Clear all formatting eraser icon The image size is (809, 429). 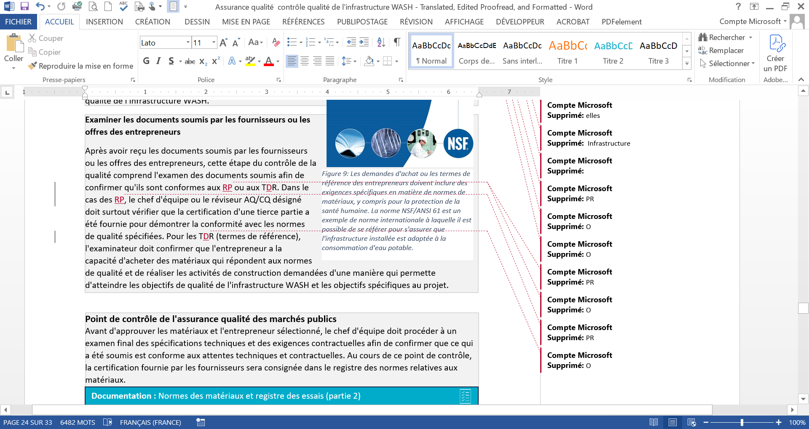click(x=276, y=43)
